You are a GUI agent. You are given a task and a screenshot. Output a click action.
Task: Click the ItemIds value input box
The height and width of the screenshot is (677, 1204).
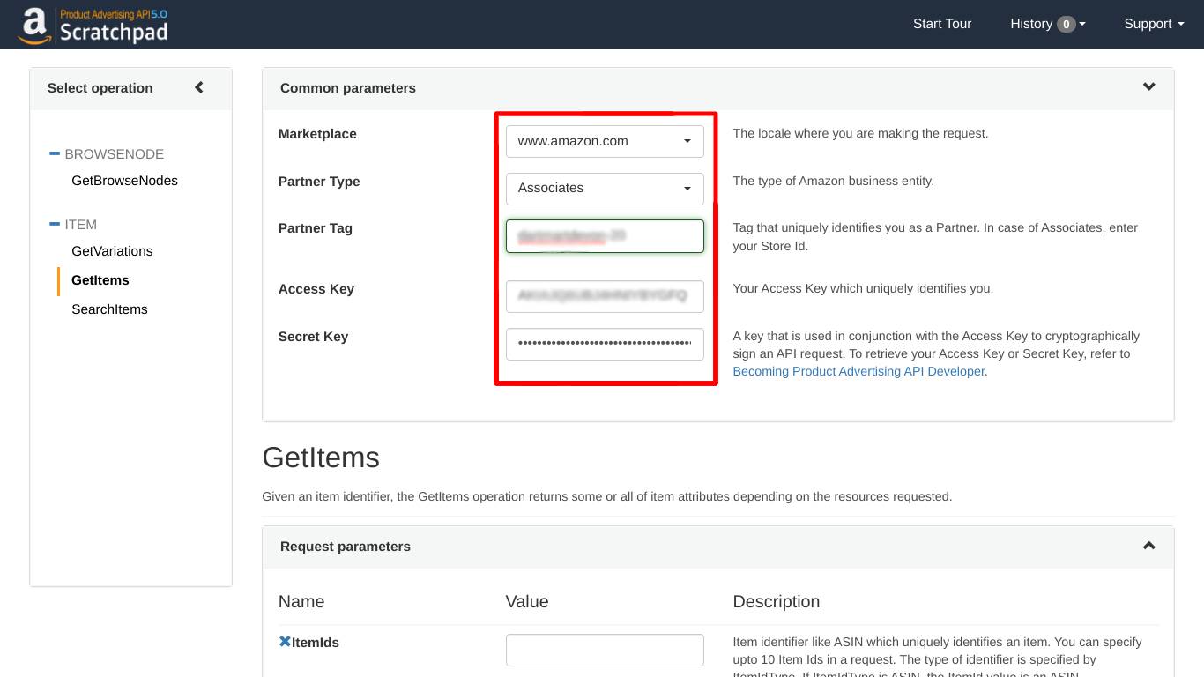tap(604, 649)
